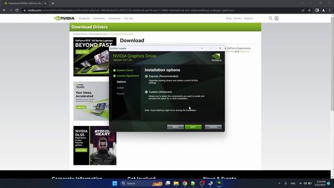Click the search magnifier icon on NVIDIA site

pos(270,18)
